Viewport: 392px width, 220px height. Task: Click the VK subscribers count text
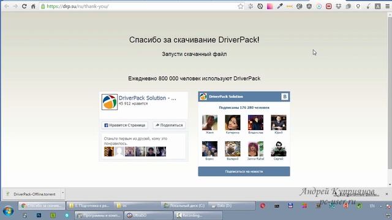click(x=244, y=108)
